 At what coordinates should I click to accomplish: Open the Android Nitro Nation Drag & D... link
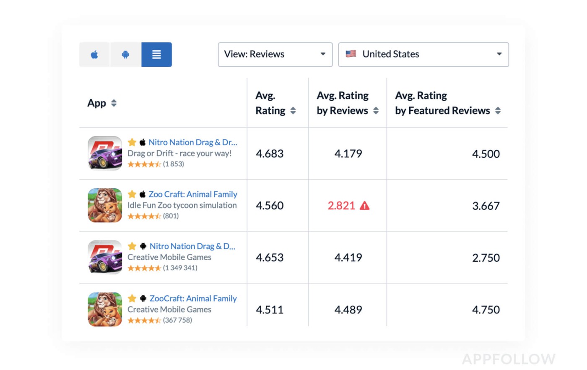[x=192, y=246]
